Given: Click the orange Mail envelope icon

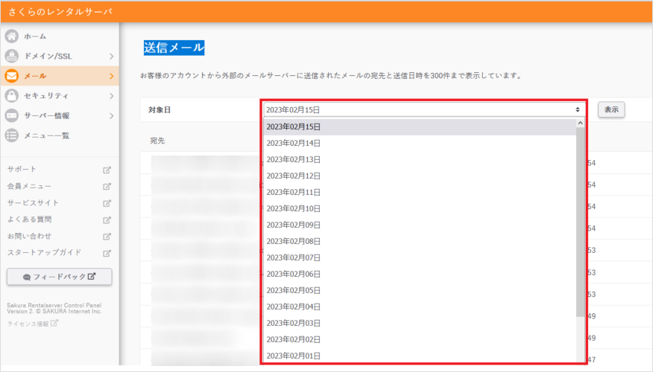Looking at the screenshot, I should click(x=12, y=76).
